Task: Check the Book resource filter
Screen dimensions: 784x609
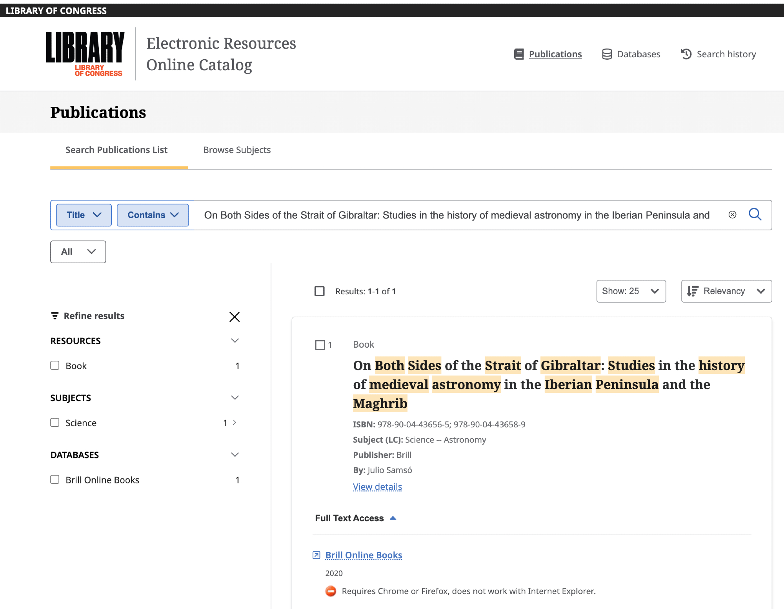Action: click(55, 366)
